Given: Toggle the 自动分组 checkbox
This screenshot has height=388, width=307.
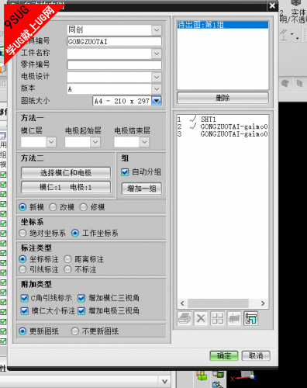Looking at the screenshot, I should point(125,172).
